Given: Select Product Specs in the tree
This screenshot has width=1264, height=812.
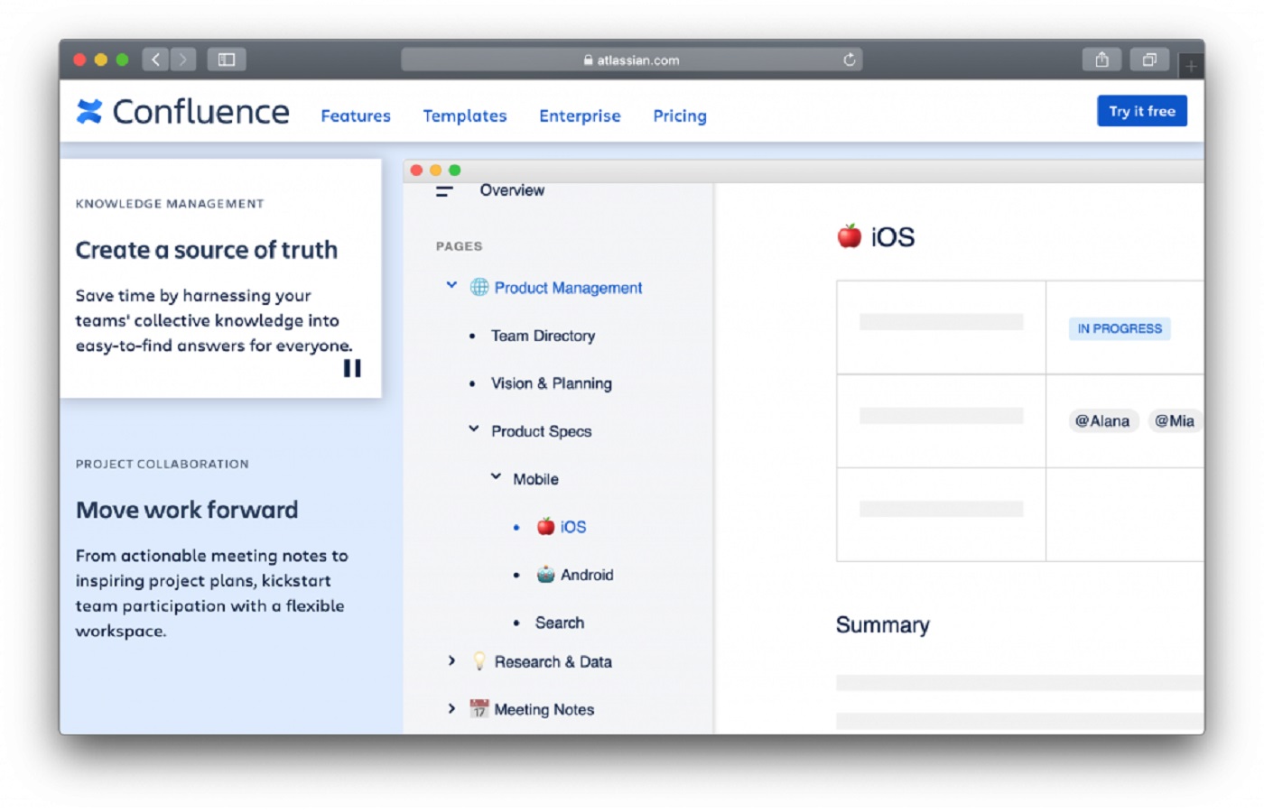Looking at the screenshot, I should (542, 431).
